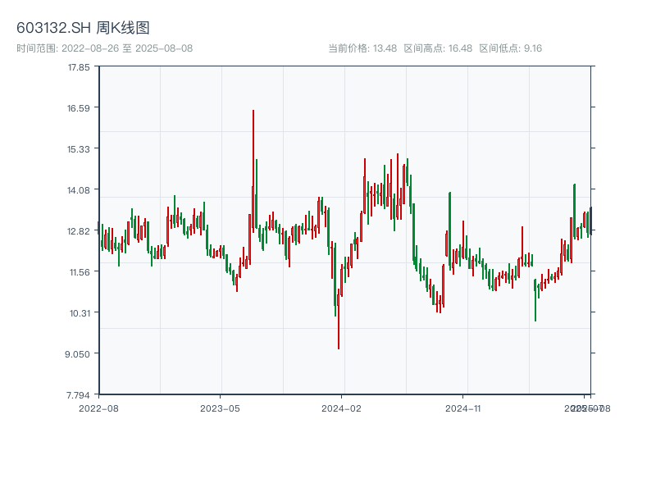Click the y-axis value 17.85
656x492 pixels.
(79, 67)
